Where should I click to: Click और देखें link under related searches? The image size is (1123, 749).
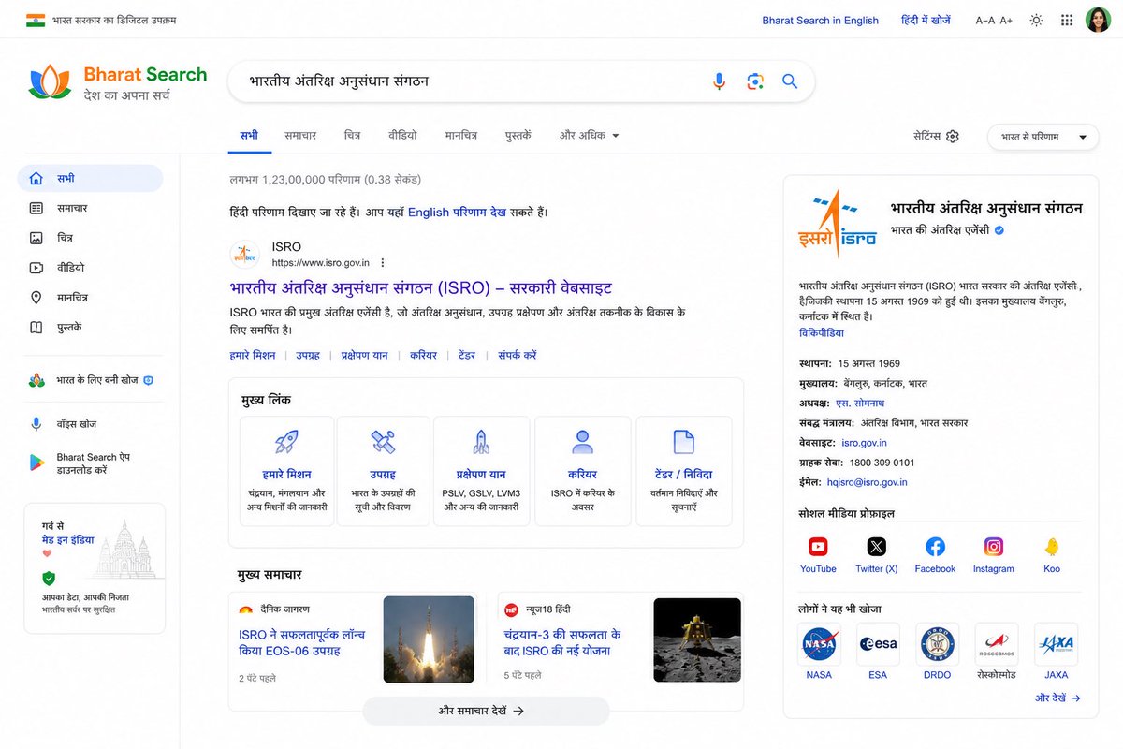pyautogui.click(x=1057, y=698)
